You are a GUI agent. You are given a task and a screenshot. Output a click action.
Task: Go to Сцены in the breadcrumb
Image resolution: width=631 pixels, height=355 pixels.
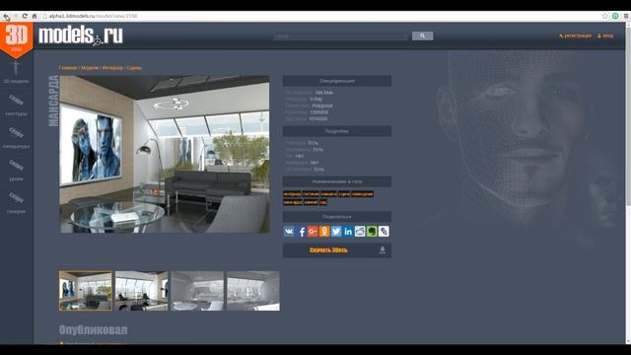[x=134, y=68]
